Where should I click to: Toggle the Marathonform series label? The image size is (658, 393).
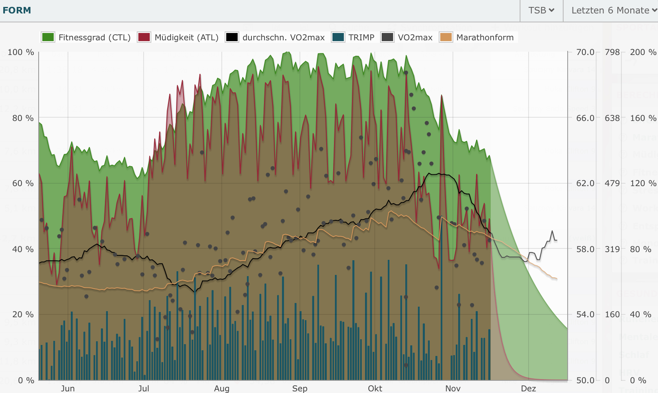click(x=485, y=37)
